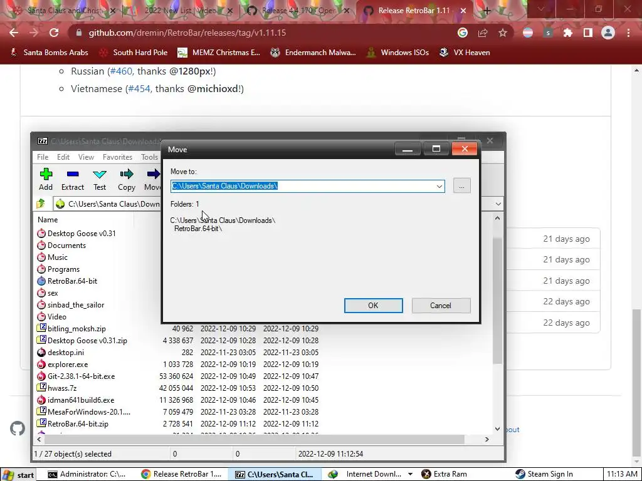Screen dimensions: 642x481
Task: Open the Favorites menu in 7-Zip
Action: tap(117, 157)
